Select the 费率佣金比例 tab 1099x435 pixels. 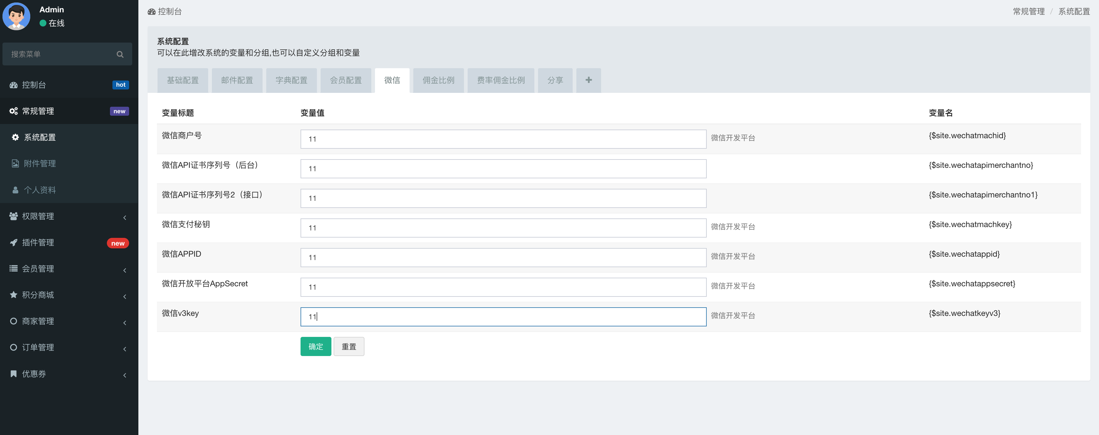click(x=501, y=80)
